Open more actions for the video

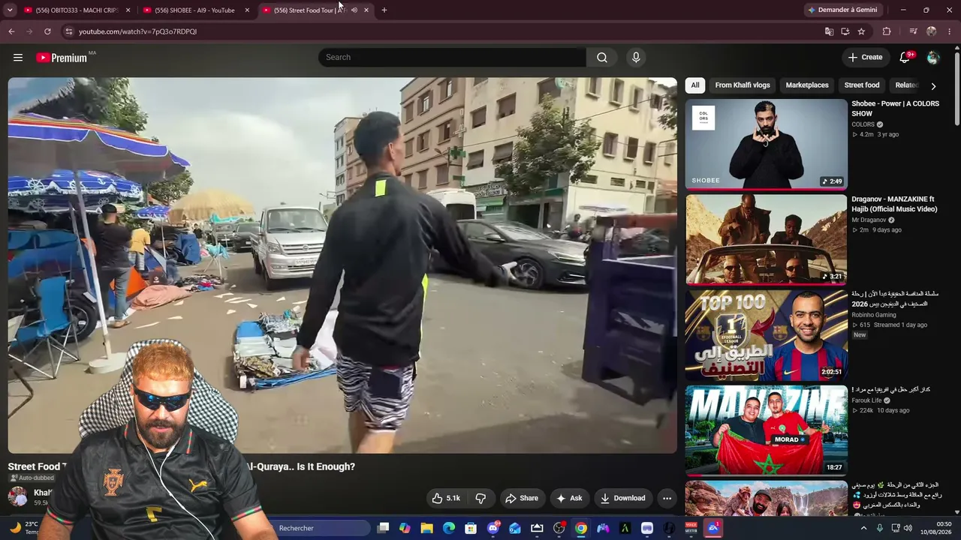667,498
